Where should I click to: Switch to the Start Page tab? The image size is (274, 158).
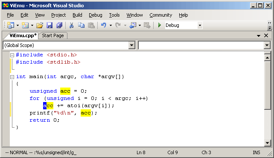coord(53,35)
